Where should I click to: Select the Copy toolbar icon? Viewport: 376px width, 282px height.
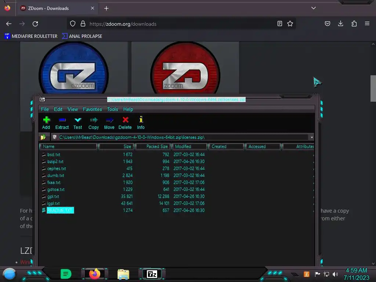point(94,123)
